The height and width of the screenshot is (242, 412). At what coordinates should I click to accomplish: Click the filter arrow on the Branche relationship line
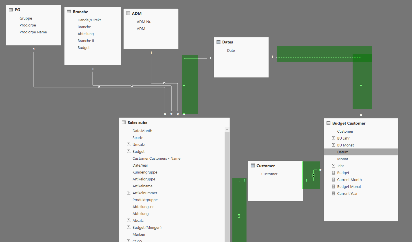132,86
